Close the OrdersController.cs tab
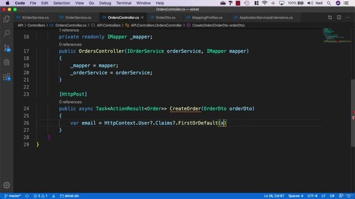Image resolution: width=355 pixels, height=199 pixels. 142,17
